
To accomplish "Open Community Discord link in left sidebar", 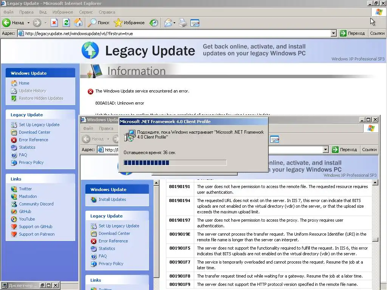I will click(x=36, y=204).
